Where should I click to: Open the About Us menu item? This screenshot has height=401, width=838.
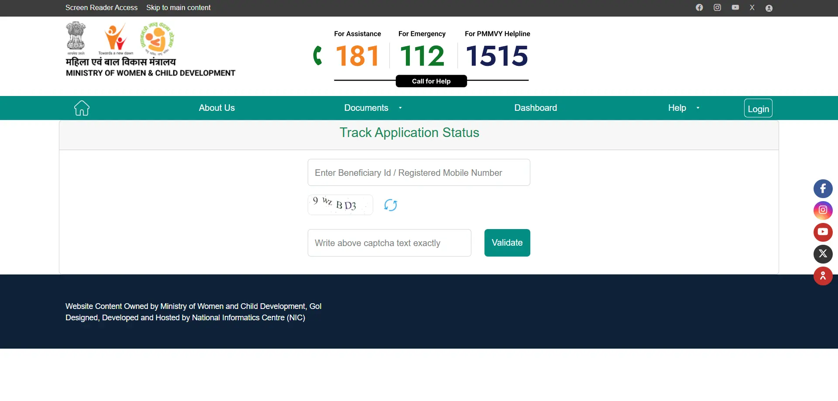click(217, 108)
